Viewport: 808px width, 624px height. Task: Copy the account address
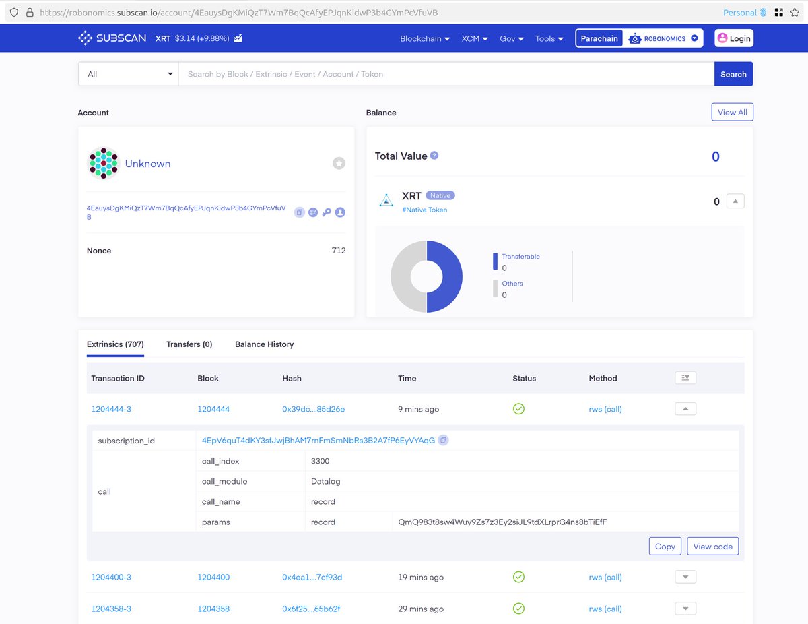300,212
